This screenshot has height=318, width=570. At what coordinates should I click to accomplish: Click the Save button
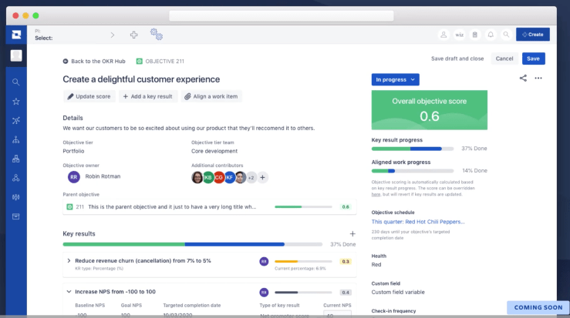pyautogui.click(x=532, y=59)
